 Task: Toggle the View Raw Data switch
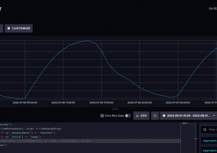(128, 115)
